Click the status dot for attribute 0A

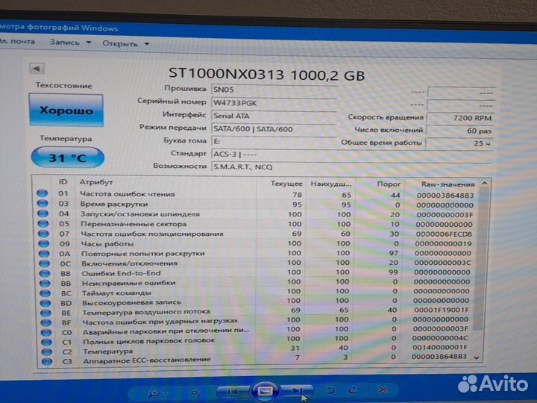45,254
